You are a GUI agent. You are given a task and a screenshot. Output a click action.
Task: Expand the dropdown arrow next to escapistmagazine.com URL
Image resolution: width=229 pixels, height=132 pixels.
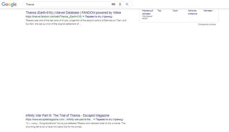94,119
